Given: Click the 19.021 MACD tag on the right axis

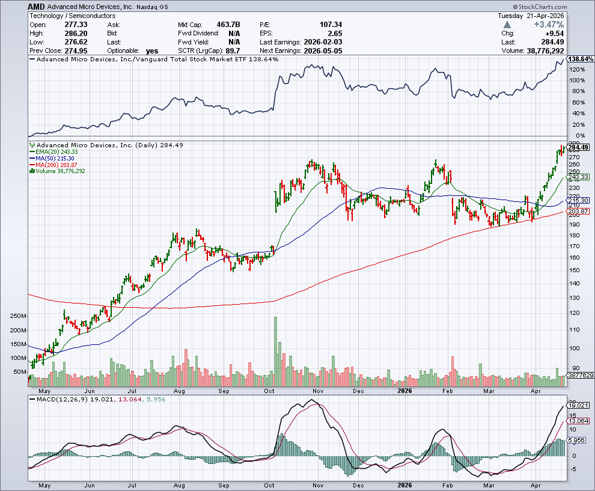Looking at the screenshot, I should tap(578, 406).
